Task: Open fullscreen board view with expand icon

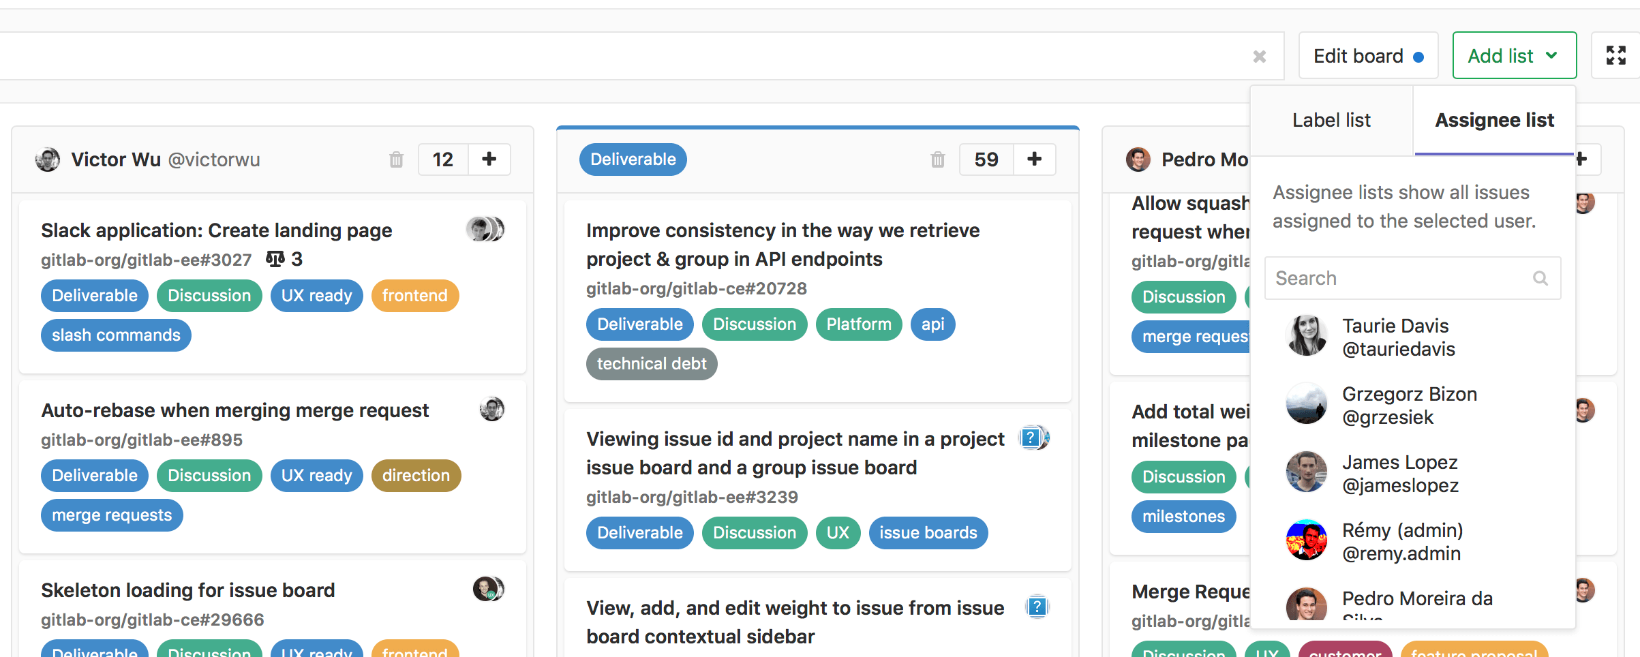Action: (x=1615, y=55)
